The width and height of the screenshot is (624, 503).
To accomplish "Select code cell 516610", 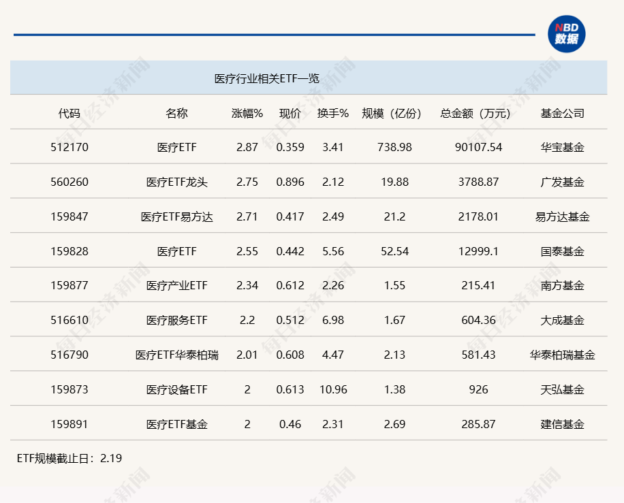I will coord(69,320).
